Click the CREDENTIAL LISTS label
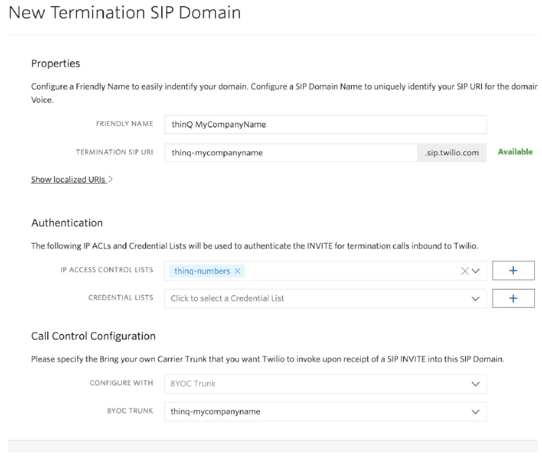 point(121,298)
